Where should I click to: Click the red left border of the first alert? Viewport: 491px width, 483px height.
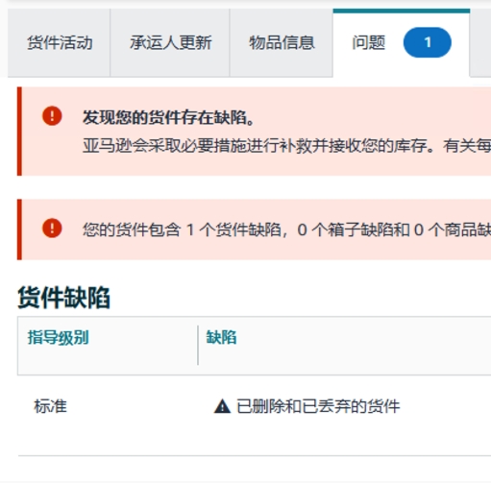click(x=19, y=132)
